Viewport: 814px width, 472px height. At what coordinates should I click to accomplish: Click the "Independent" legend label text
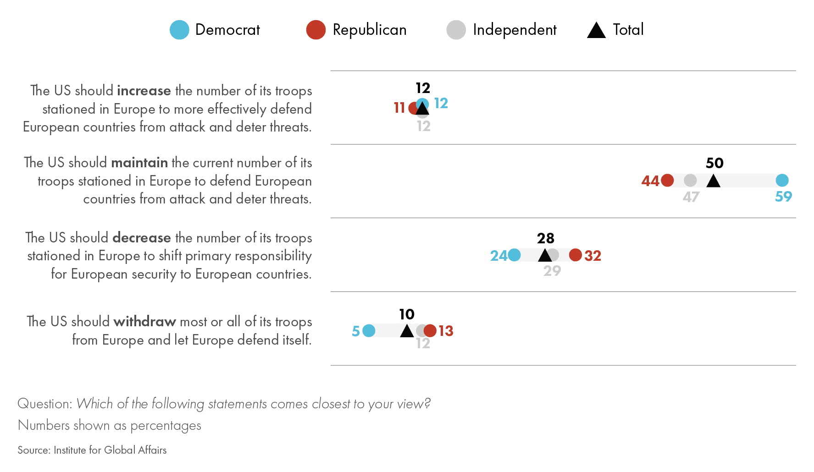coord(515,30)
